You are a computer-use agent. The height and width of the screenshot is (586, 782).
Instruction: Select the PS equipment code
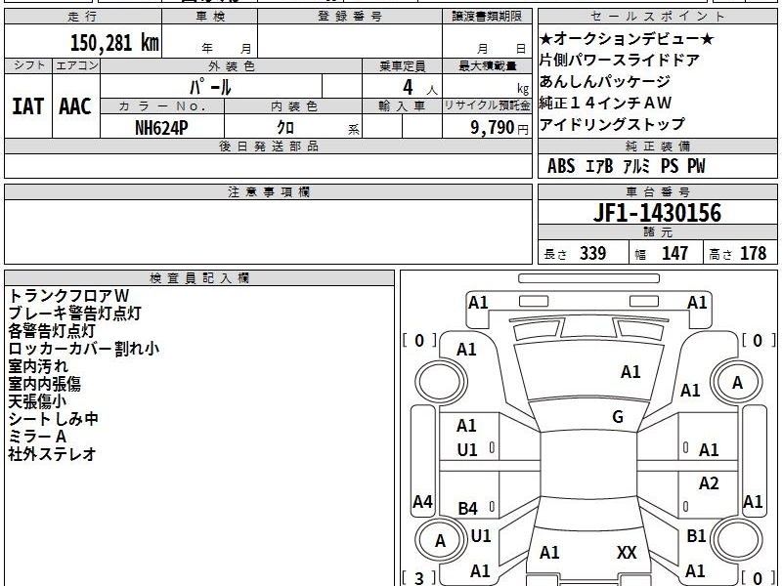pos(670,166)
